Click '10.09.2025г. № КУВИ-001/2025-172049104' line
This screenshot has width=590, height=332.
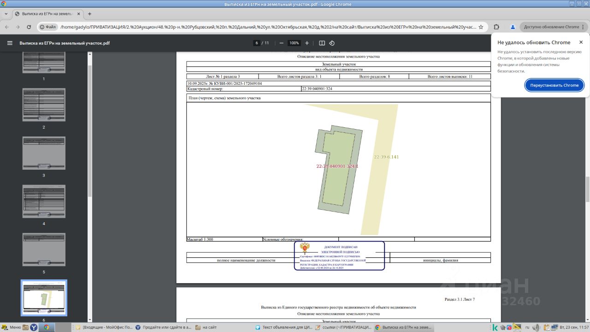[x=224, y=83]
